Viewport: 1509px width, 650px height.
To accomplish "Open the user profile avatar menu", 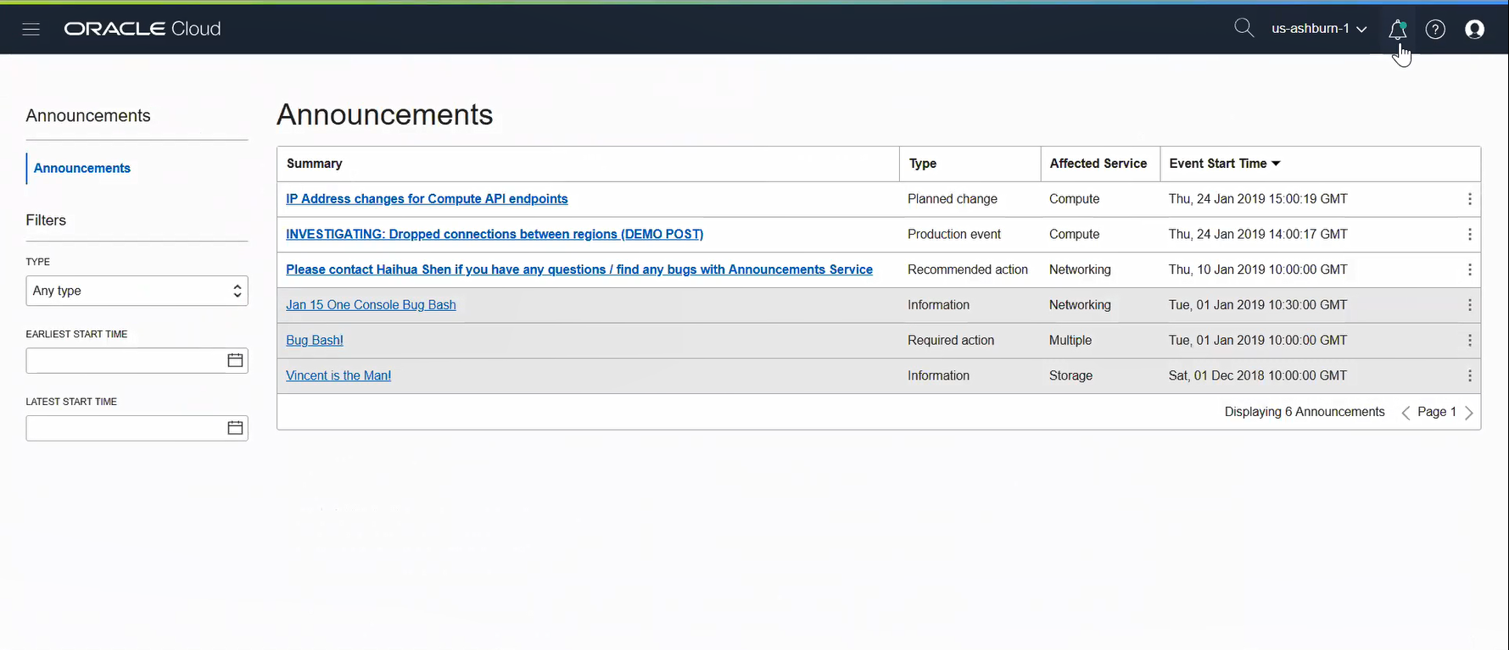I will pos(1475,30).
